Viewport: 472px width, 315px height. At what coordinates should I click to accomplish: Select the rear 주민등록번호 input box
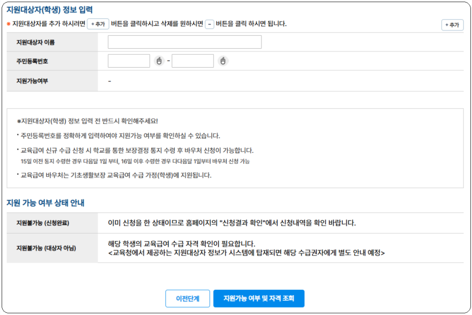[x=193, y=61]
